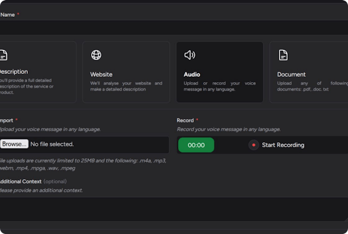This screenshot has width=348, height=234.
Task: Select the Audio source title
Action: [x=192, y=75]
